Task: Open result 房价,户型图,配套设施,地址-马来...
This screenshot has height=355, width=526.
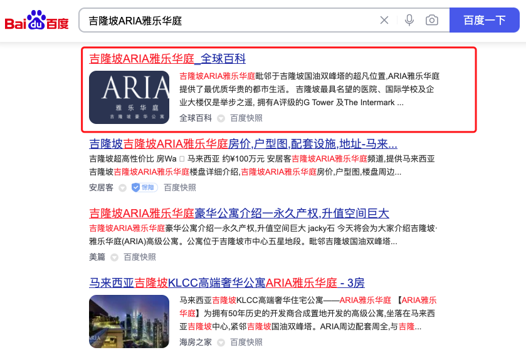Action: tap(243, 143)
